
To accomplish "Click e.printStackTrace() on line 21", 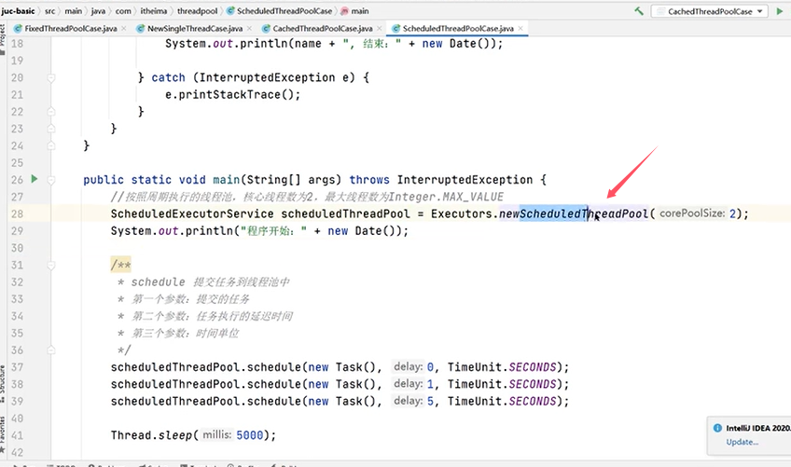I will click(232, 95).
